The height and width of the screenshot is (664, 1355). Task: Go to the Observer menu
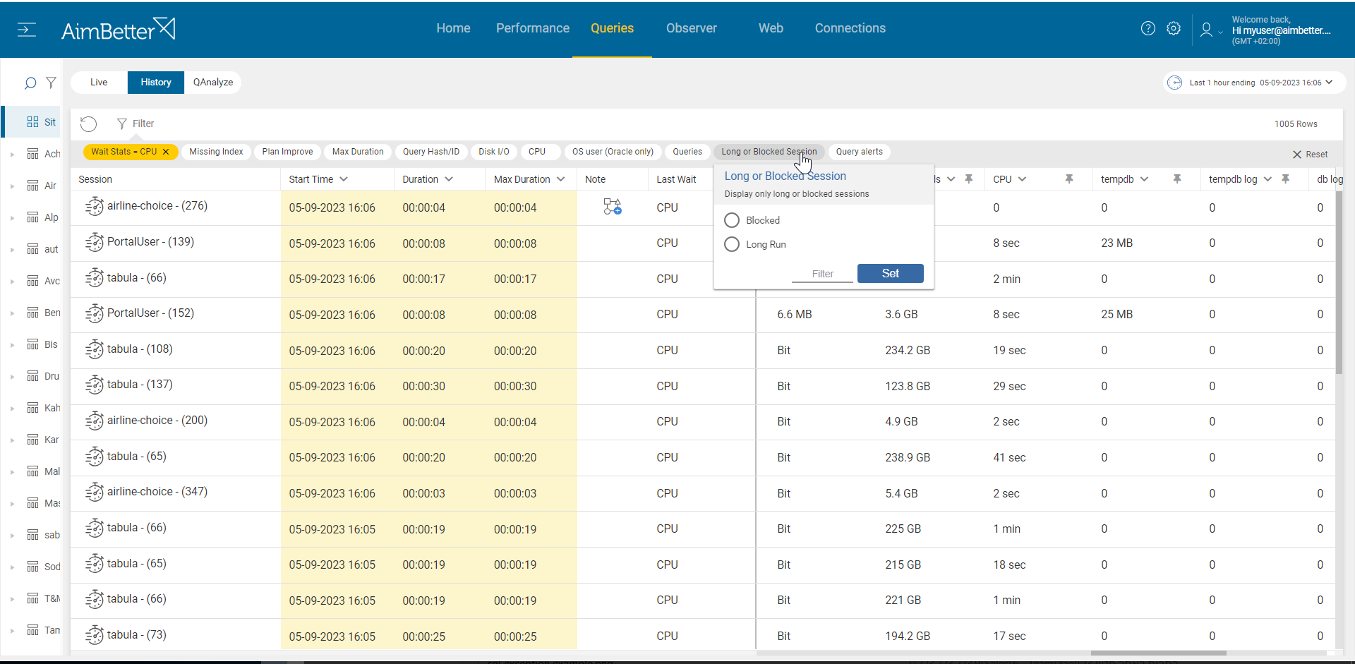click(x=692, y=28)
